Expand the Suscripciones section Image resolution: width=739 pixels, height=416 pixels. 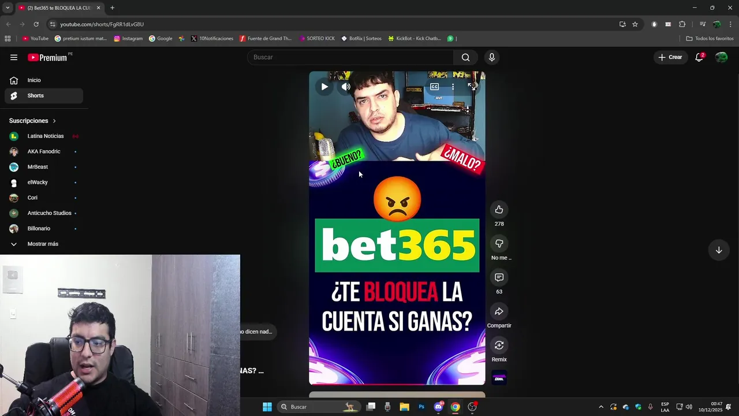click(x=32, y=121)
